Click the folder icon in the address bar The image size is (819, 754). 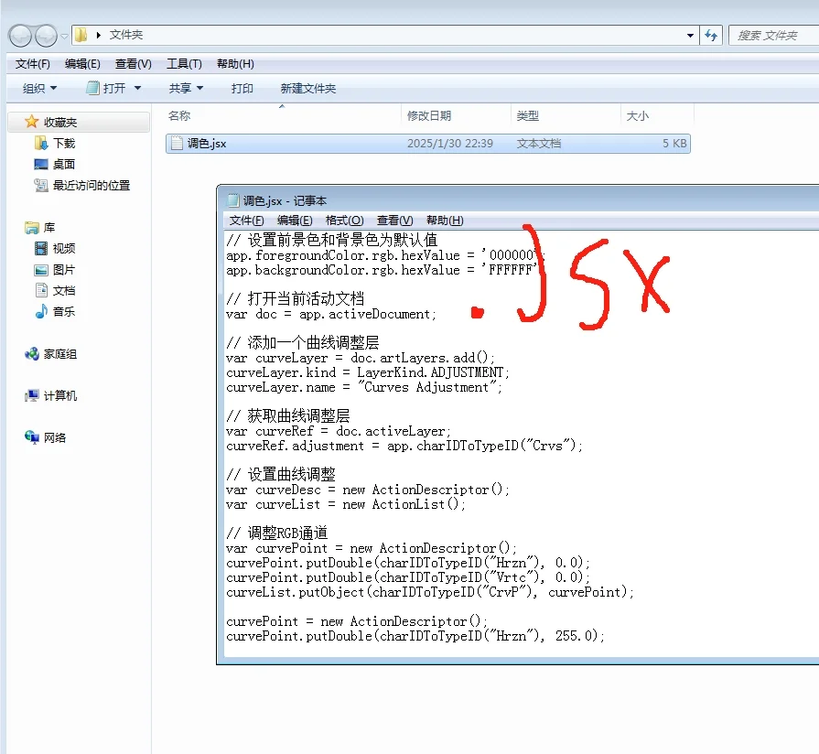click(80, 35)
